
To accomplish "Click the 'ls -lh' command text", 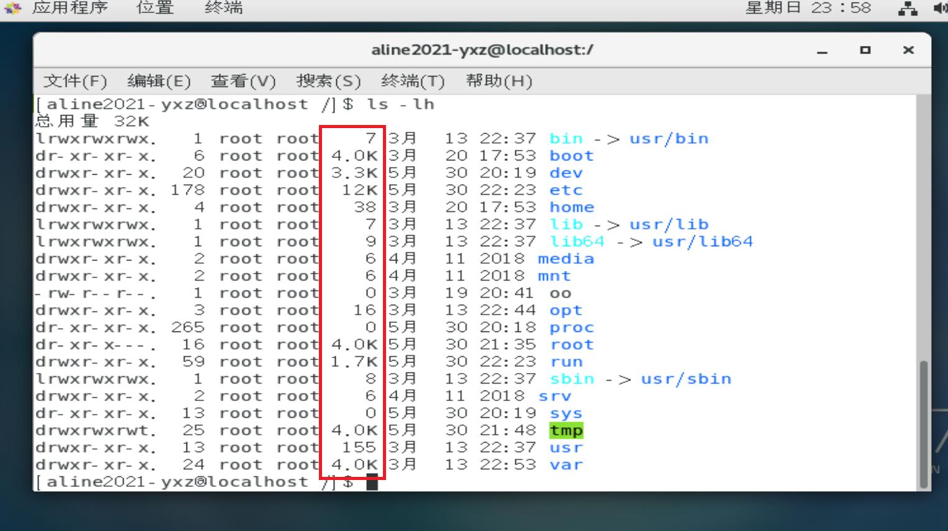I will point(400,104).
